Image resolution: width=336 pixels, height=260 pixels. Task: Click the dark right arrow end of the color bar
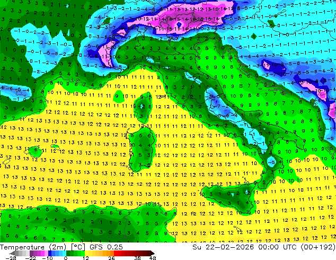point(152,253)
